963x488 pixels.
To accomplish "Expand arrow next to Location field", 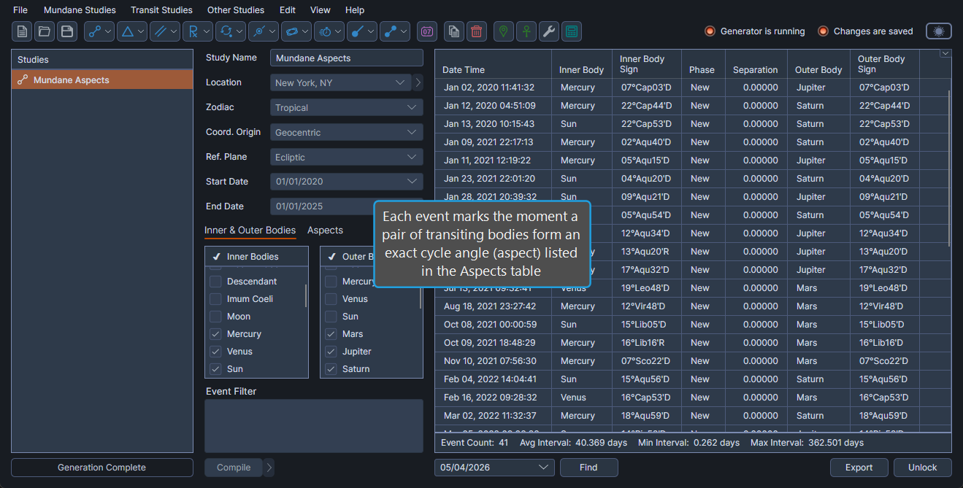I will pyautogui.click(x=418, y=82).
